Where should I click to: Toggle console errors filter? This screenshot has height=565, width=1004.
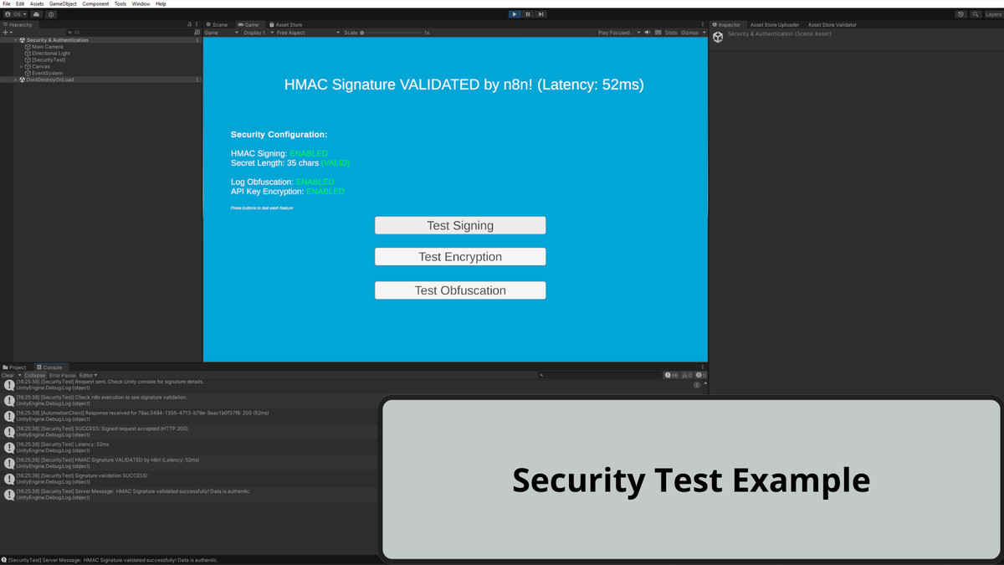(701, 375)
